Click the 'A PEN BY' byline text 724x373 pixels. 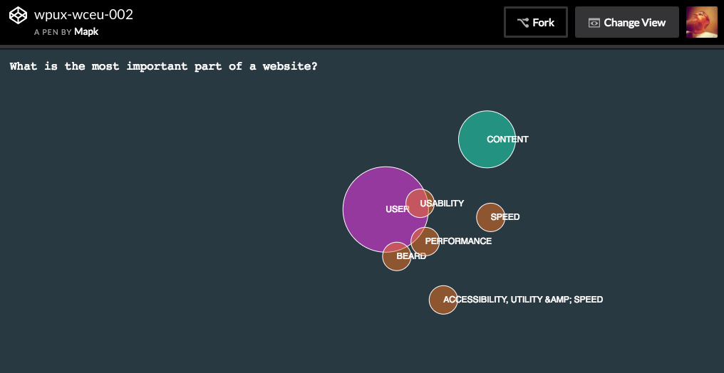[x=53, y=32]
